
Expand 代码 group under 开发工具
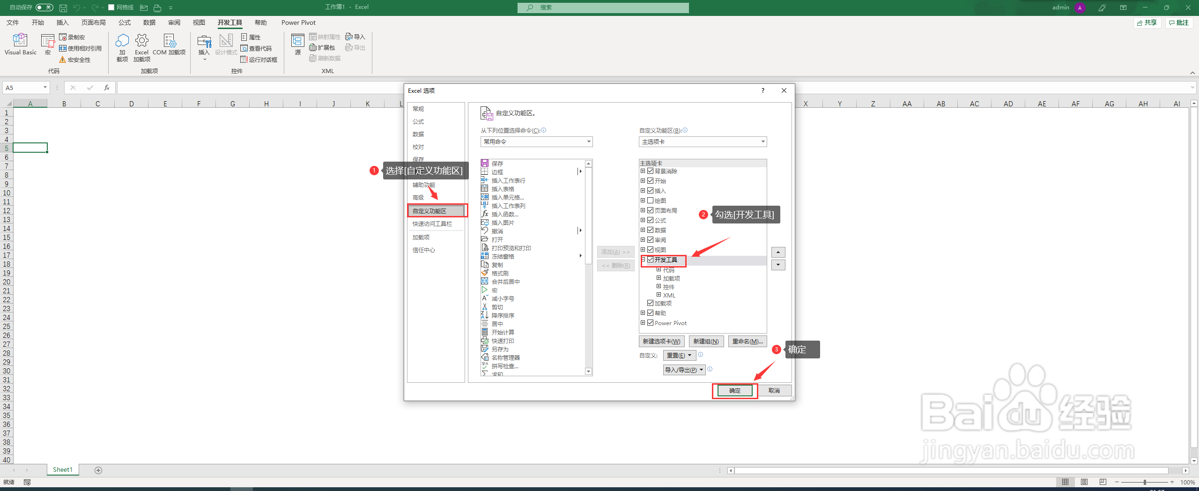click(659, 269)
